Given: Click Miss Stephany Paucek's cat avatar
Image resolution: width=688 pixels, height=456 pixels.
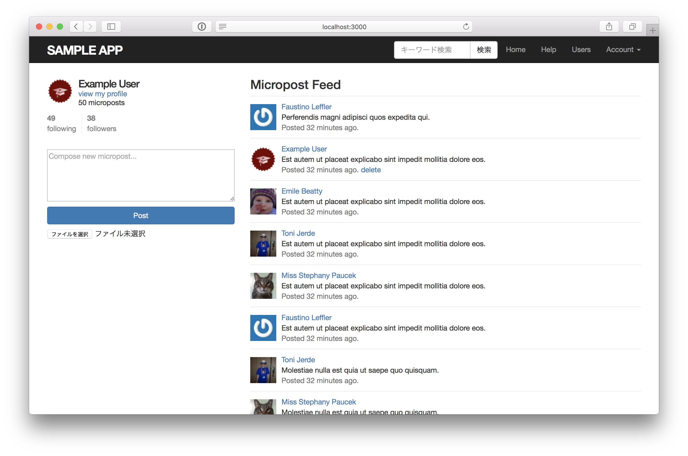Looking at the screenshot, I should 263,286.
